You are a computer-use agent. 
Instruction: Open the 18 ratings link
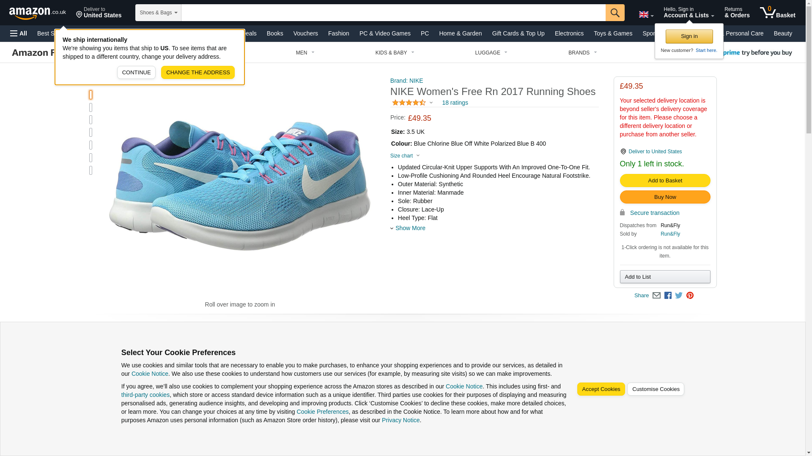click(x=455, y=103)
